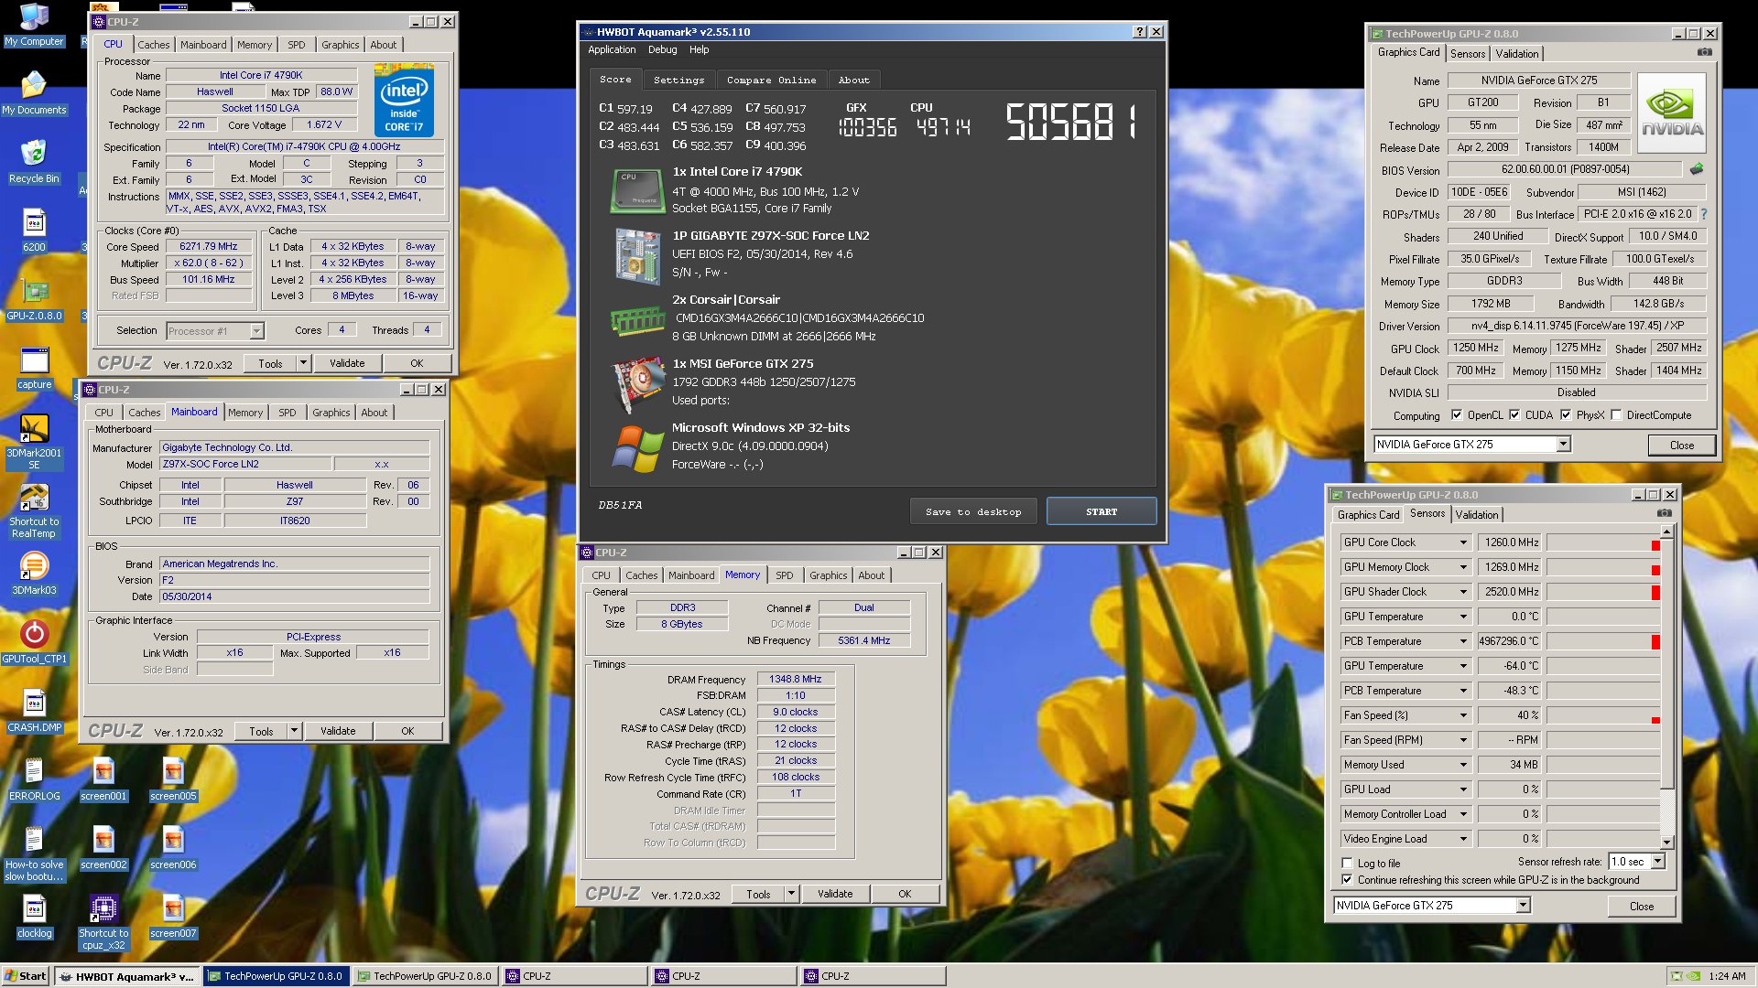
Task: Open GPU selector dropdown in Graphics Card window
Action: [1563, 444]
